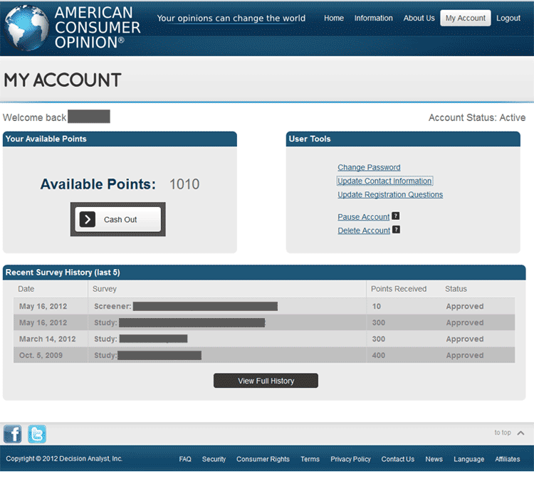
Task: Open the My Account tab
Action: coord(465,19)
